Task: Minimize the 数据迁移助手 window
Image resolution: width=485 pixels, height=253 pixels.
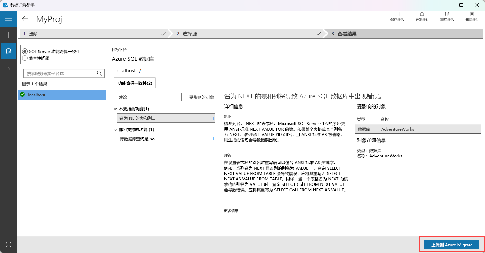Action: [x=446, y=5]
